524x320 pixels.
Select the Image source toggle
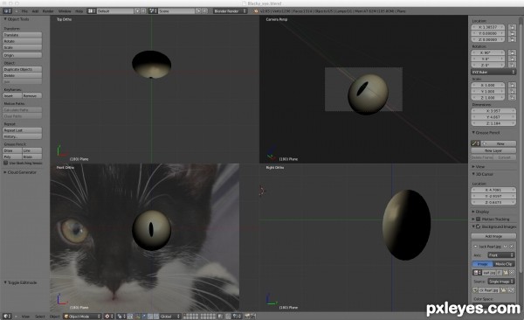483,264
